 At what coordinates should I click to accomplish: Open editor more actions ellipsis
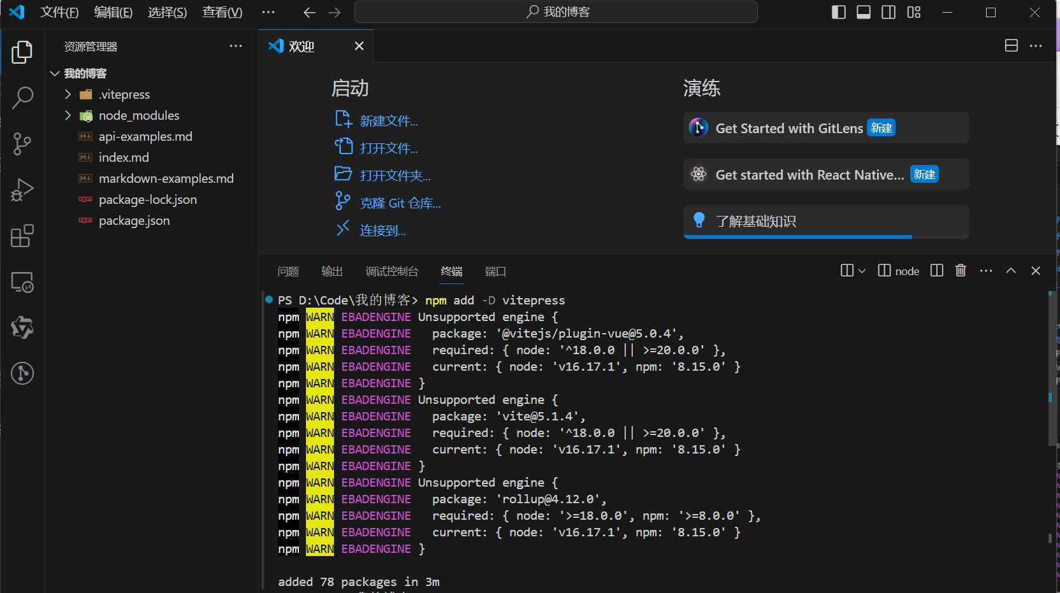(1036, 45)
